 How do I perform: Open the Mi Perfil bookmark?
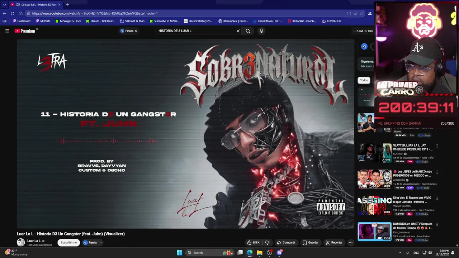[x=43, y=21]
